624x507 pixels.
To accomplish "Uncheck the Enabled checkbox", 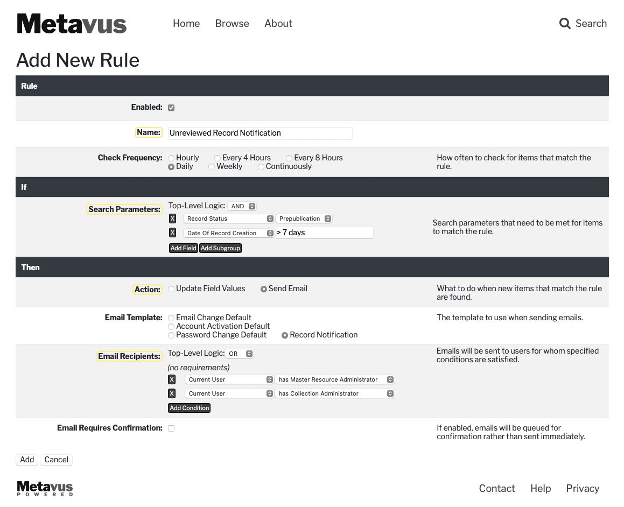I will [x=171, y=108].
